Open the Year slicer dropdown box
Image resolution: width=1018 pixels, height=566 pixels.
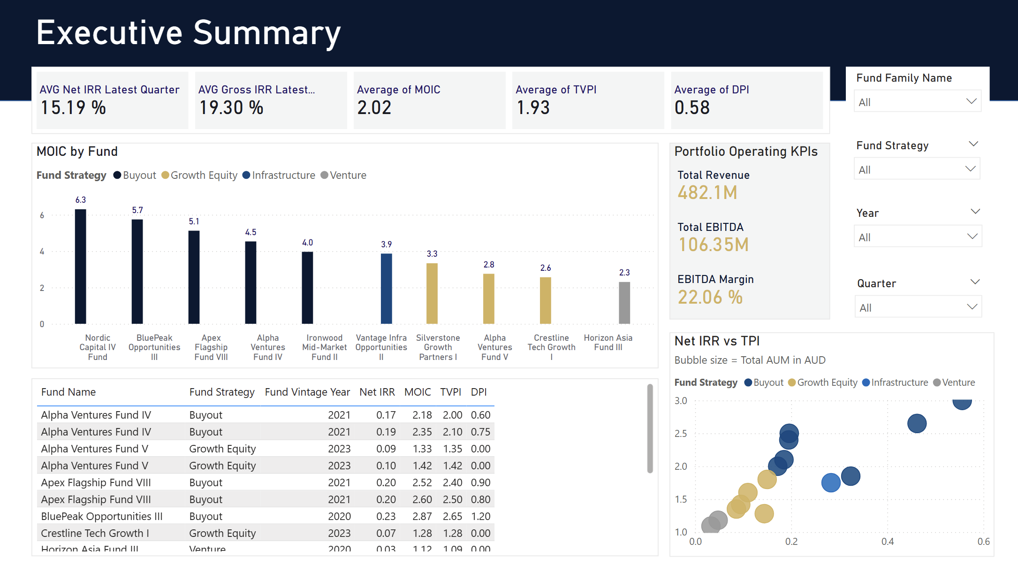917,237
